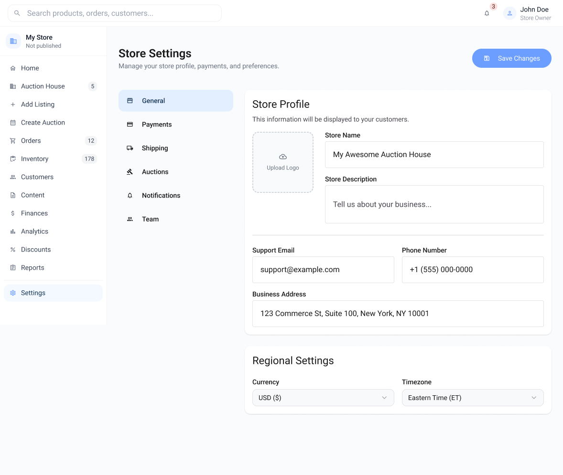This screenshot has width=563, height=475.
Task: Click the Shipping truck icon
Action: [x=130, y=148]
